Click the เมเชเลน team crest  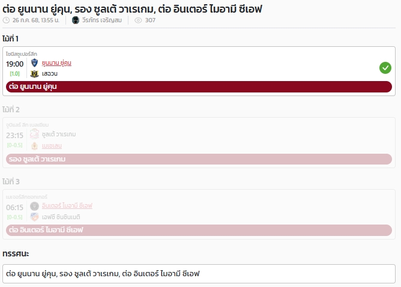[x=34, y=146]
